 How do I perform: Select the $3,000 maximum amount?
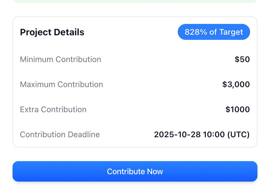(236, 85)
